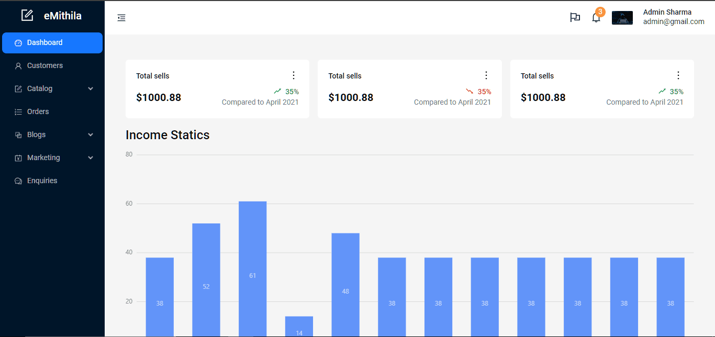Expand the Marketing submenu chevron
Image resolution: width=715 pixels, height=337 pixels.
tap(91, 158)
